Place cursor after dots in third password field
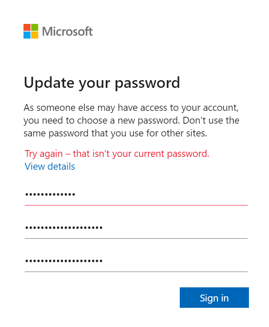 [104, 261]
